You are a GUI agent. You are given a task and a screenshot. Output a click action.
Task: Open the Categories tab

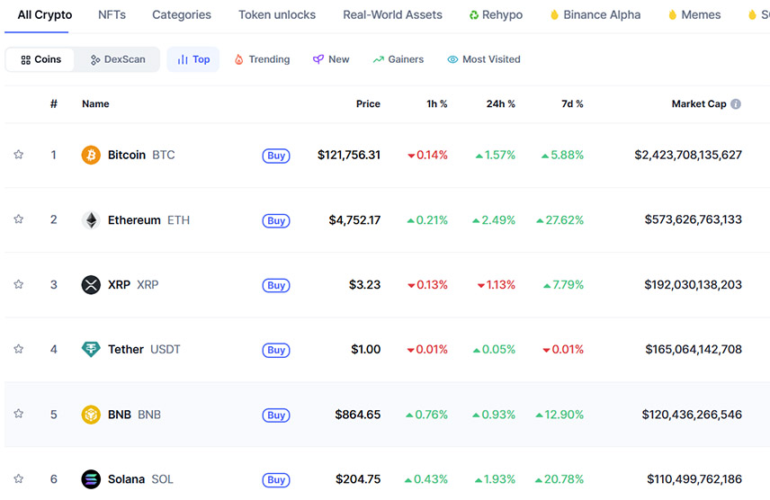pos(182,14)
